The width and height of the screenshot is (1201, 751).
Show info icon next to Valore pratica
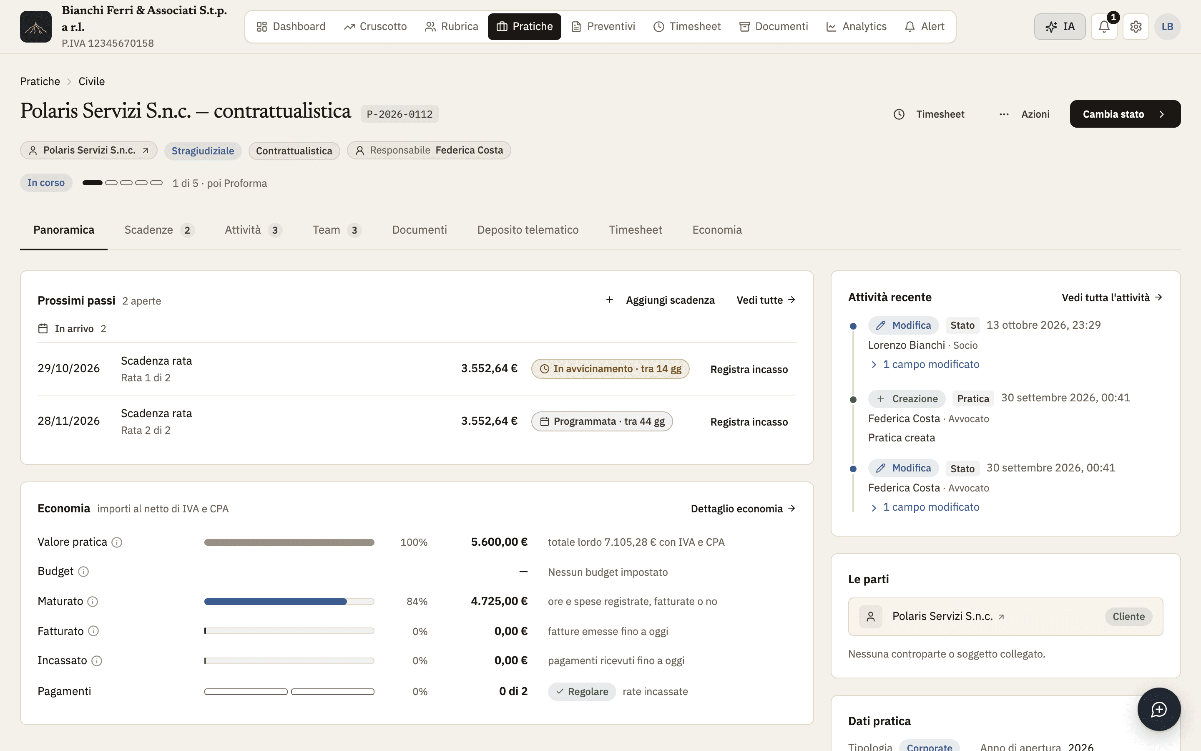(117, 542)
